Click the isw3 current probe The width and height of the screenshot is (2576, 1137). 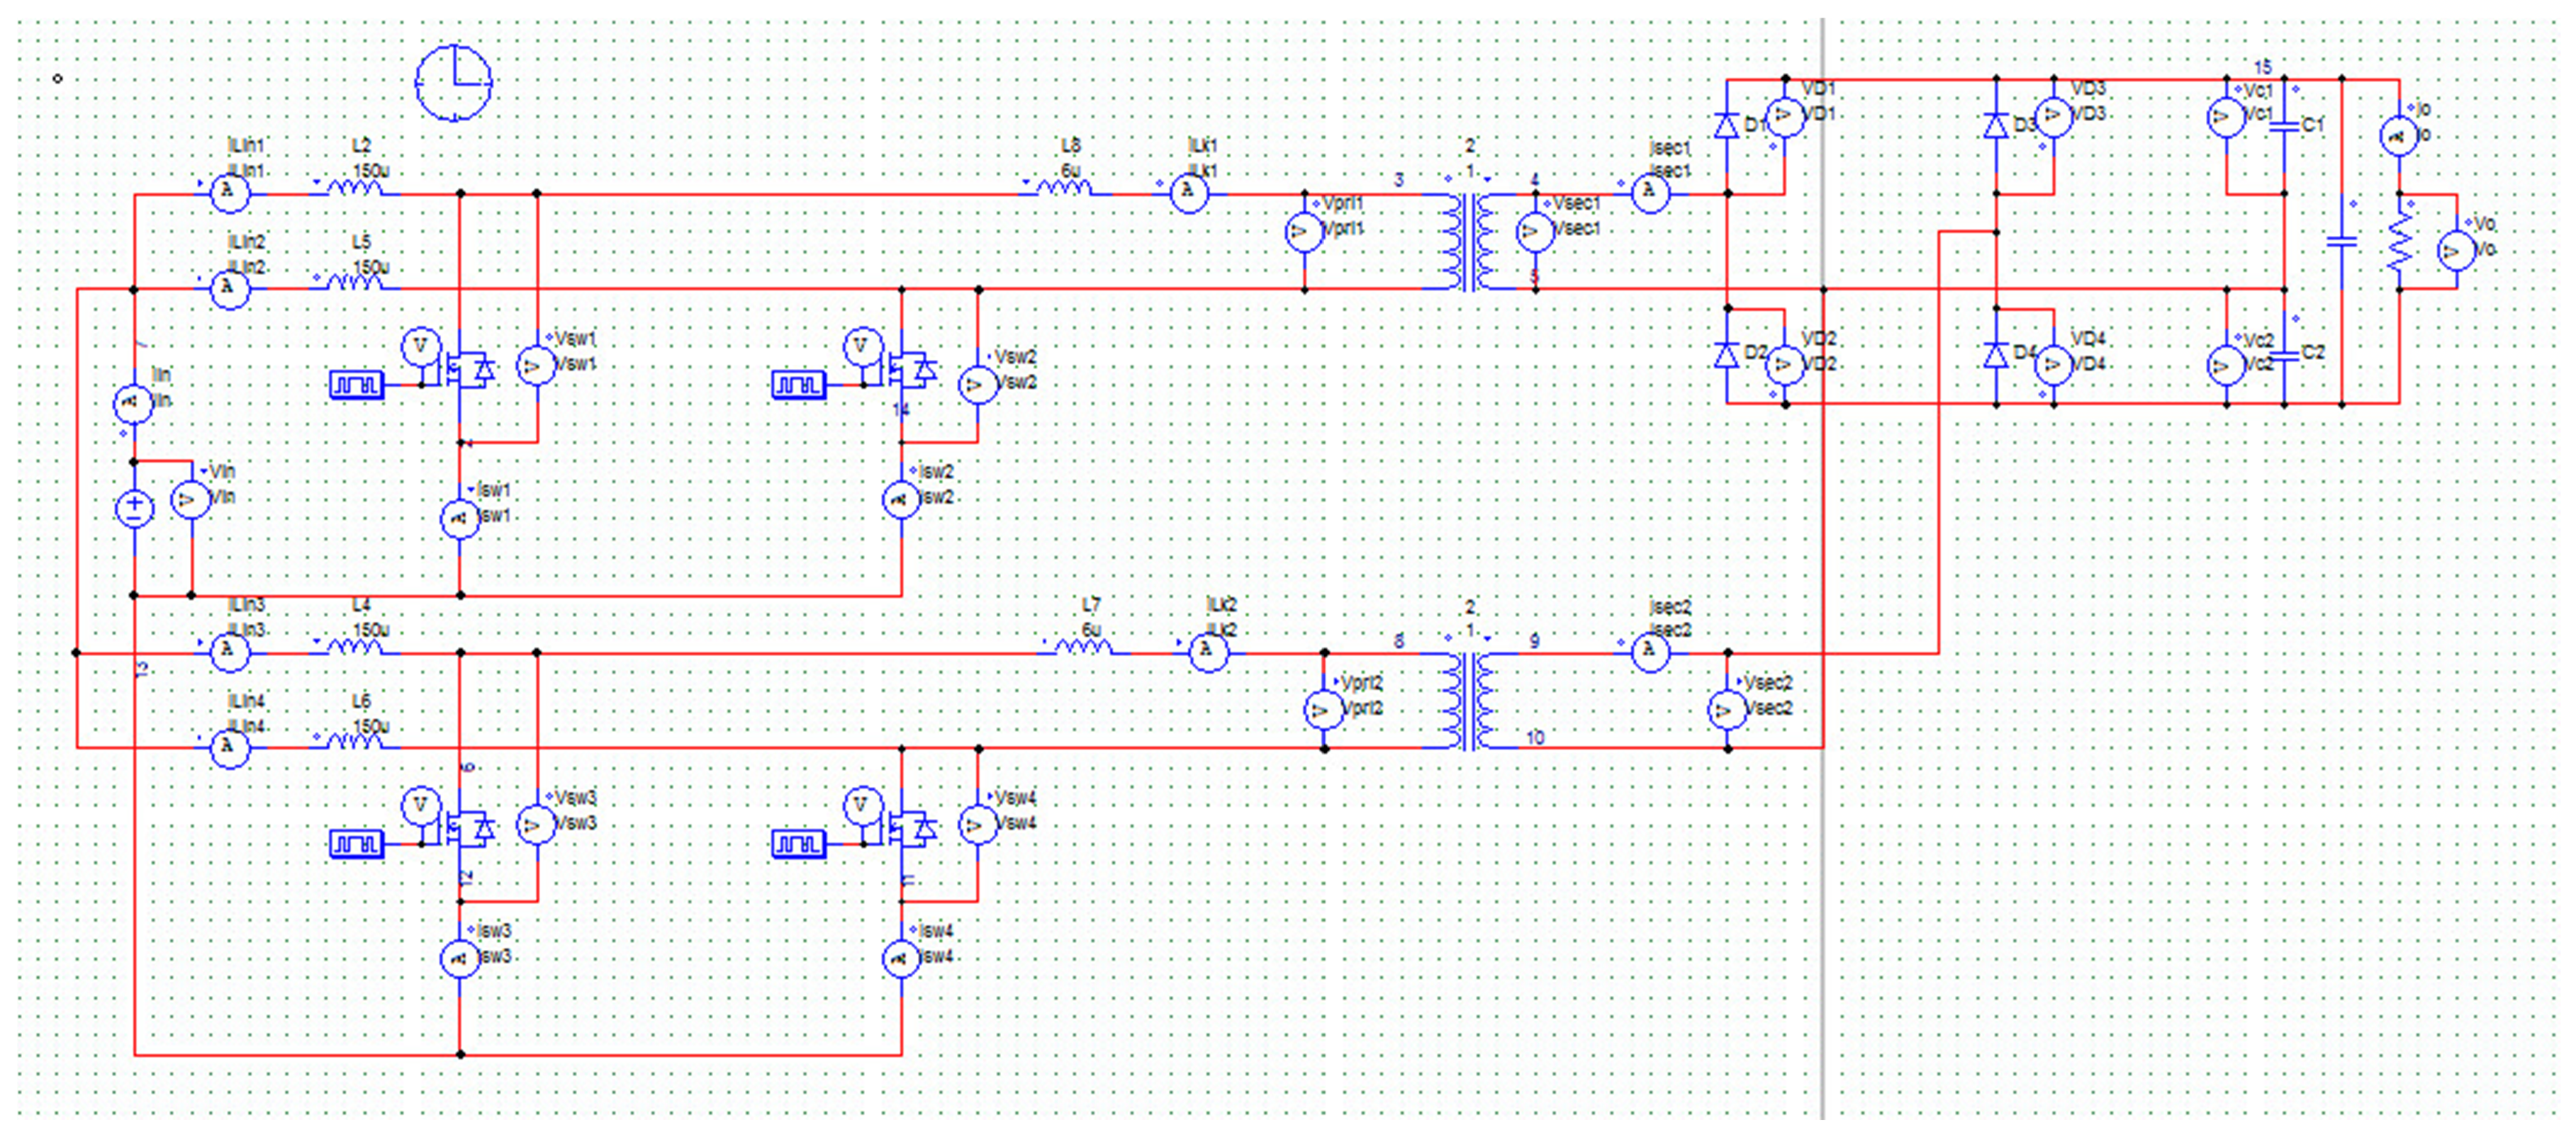460,958
